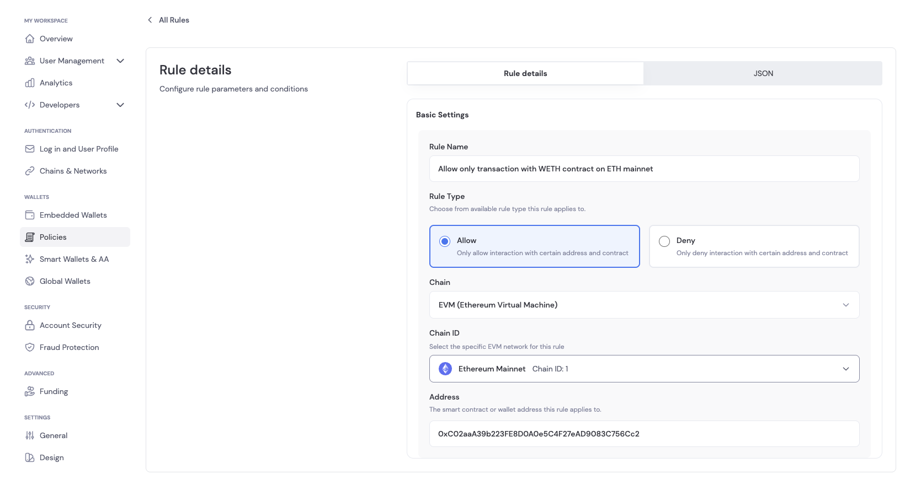Open Chains & Networks page

73,171
